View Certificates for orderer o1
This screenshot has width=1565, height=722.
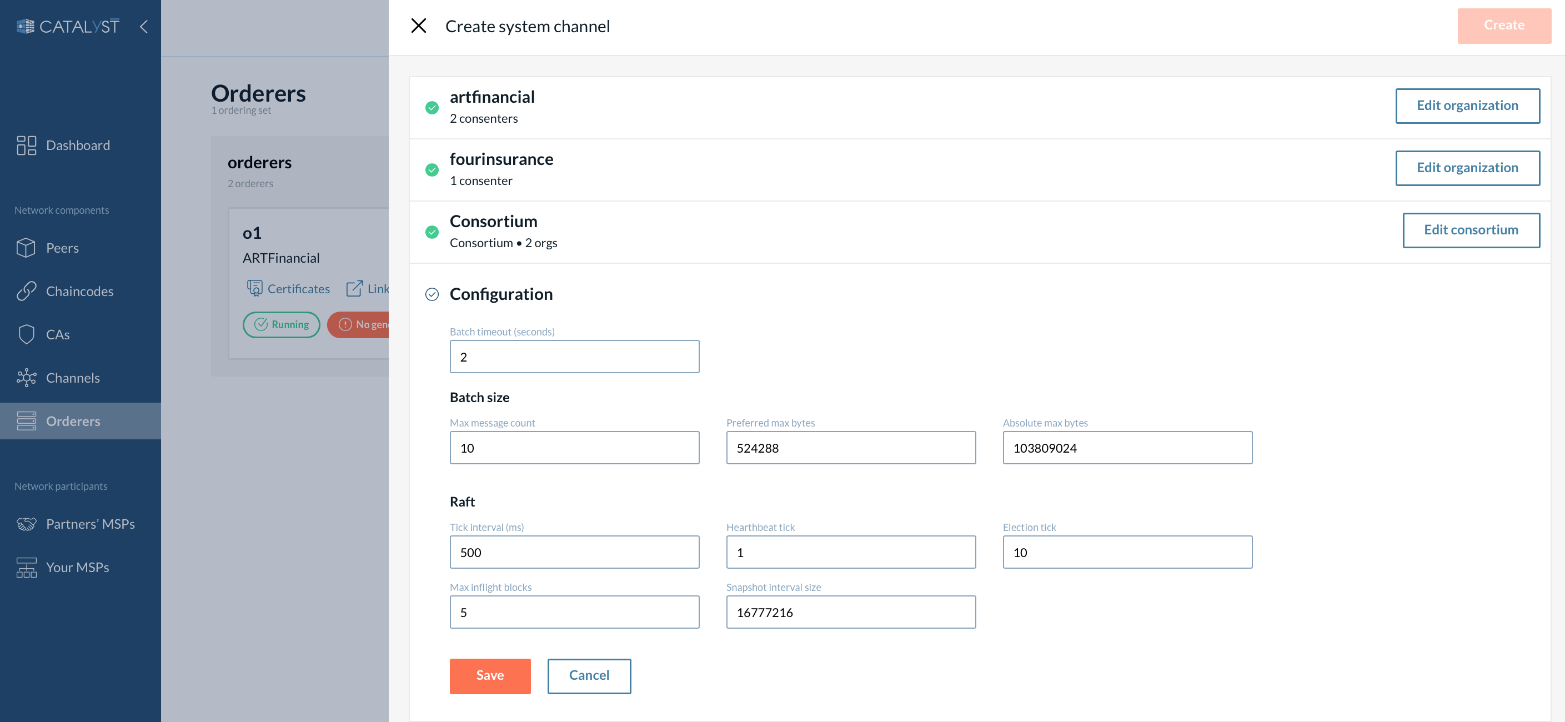click(x=288, y=289)
